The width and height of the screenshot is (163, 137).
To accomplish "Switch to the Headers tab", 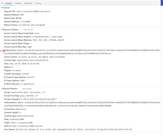I will [x=9, y=3].
